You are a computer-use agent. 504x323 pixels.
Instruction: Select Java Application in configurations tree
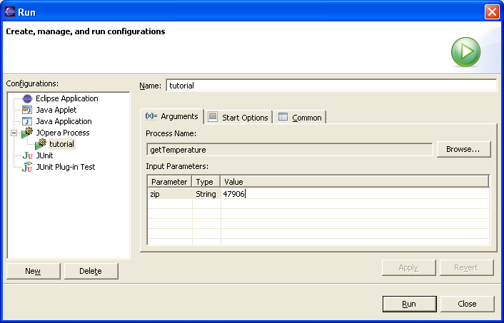[x=64, y=121]
